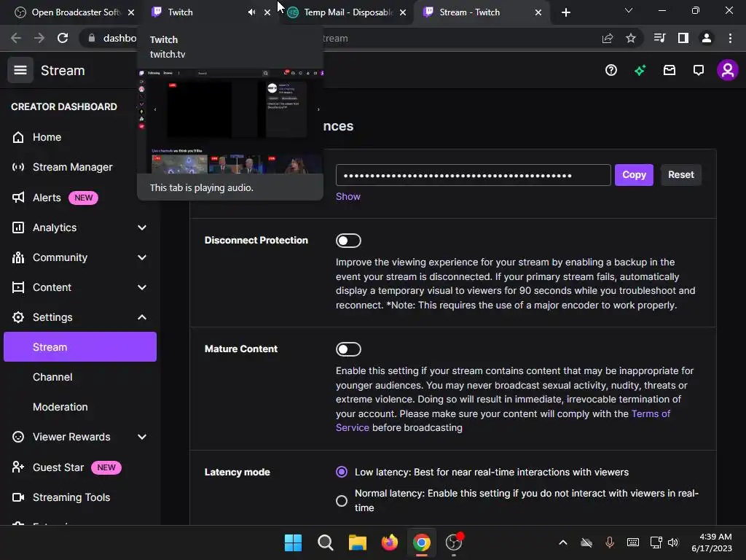Open the taskbar volume icon
This screenshot has width=746, height=560.
pyautogui.click(x=672, y=542)
